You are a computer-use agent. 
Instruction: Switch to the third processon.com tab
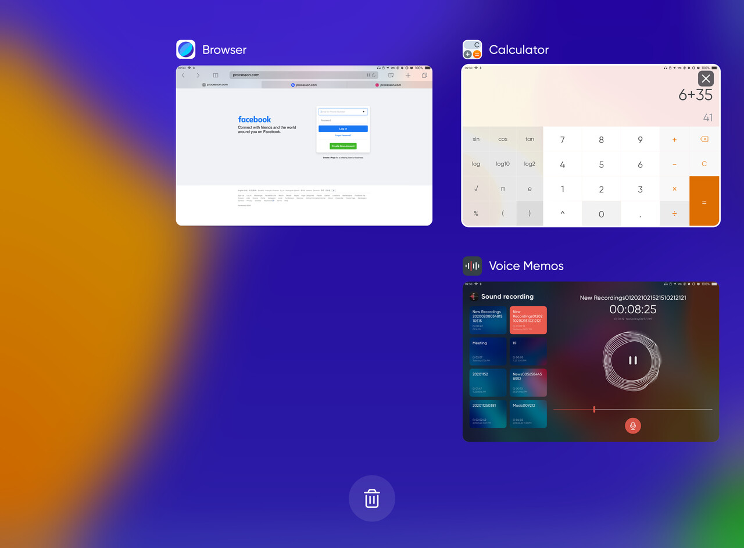[x=389, y=85]
